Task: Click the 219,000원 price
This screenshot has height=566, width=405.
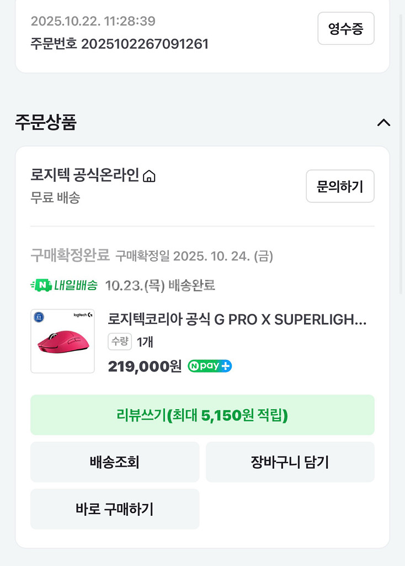Action: [x=145, y=366]
